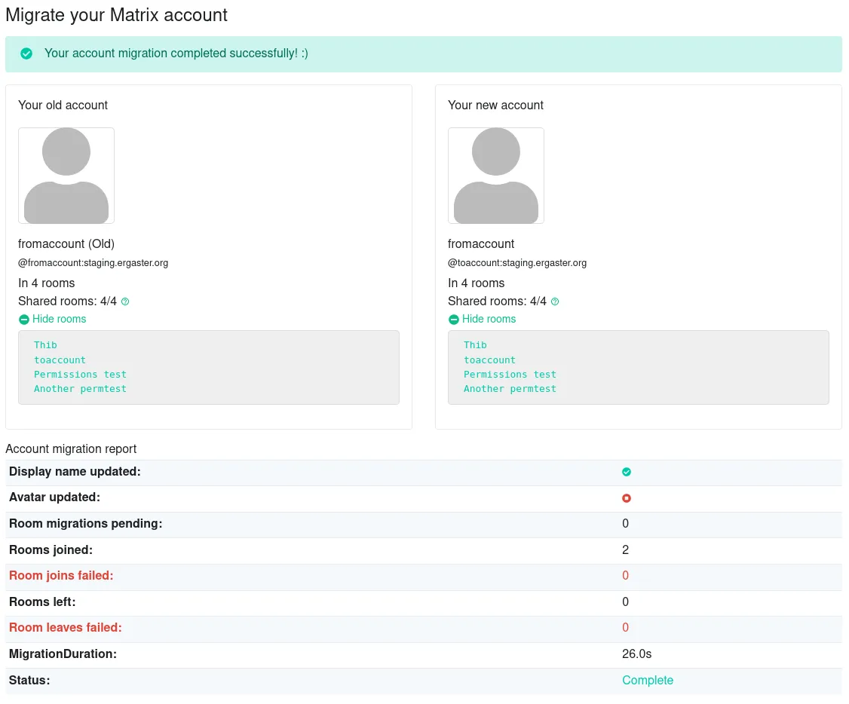849x704 pixels.
Task: Click the user ID @toaccount:staging.ergaster.org
Action: tap(517, 262)
